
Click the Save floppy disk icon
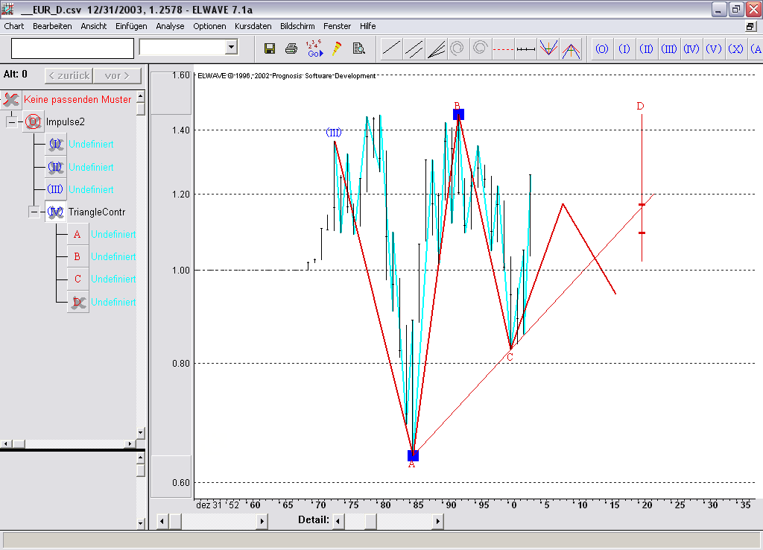[x=270, y=48]
